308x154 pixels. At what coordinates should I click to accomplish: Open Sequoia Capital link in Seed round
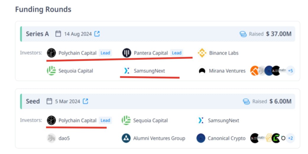point(150,120)
